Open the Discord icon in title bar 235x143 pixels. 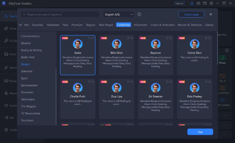[198, 3]
